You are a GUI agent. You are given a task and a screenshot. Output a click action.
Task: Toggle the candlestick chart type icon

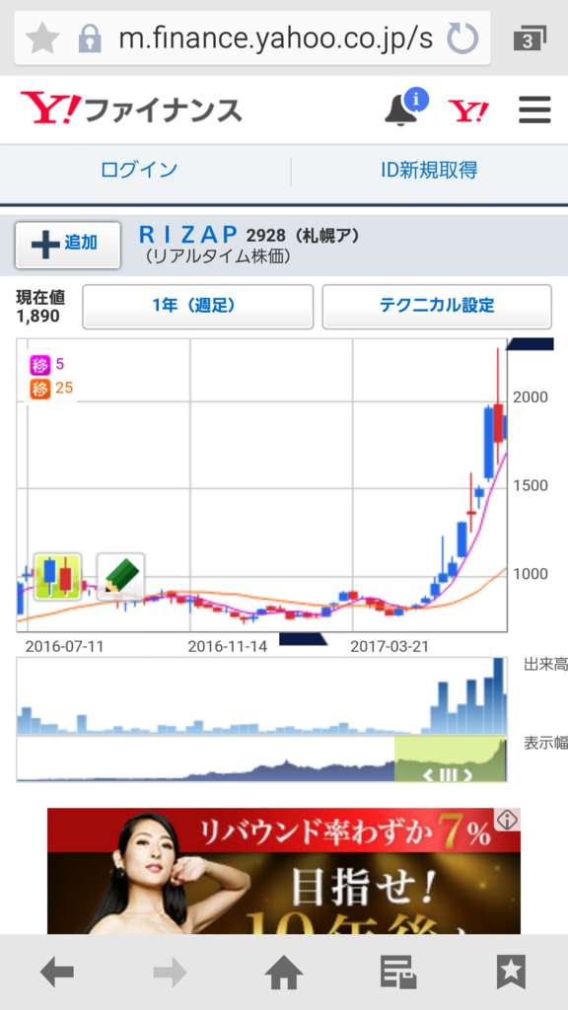(x=57, y=576)
